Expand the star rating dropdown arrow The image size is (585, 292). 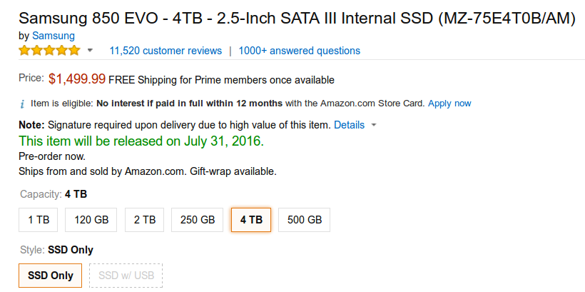point(90,51)
